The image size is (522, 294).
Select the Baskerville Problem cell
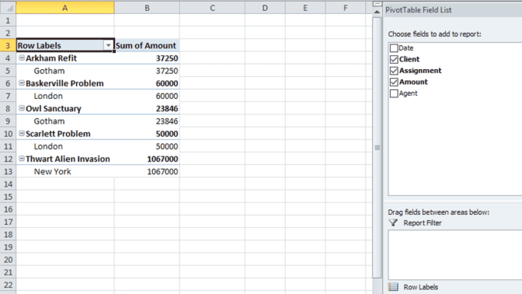click(65, 83)
